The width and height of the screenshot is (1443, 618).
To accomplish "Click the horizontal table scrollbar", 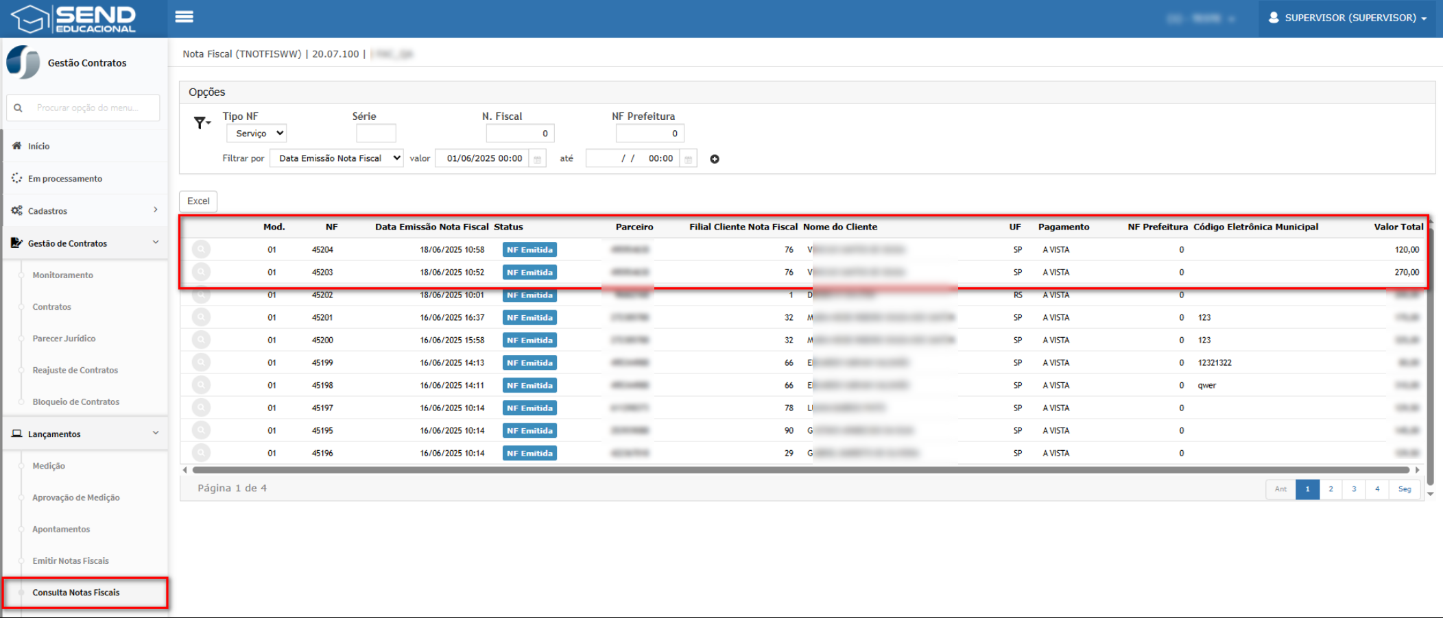I will pyautogui.click(x=800, y=470).
